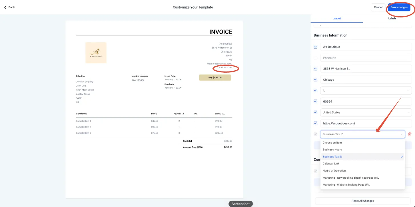This screenshot has height=207, width=415.
Task: Click A's Boutique logo on the invoice
Action: pyautogui.click(x=96, y=53)
